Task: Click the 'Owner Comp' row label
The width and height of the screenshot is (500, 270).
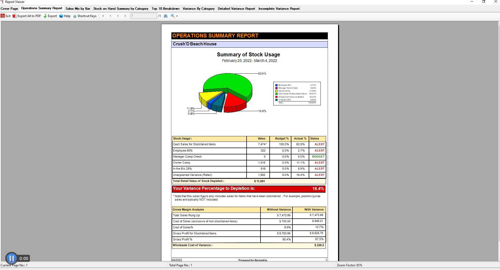Action: [182, 163]
